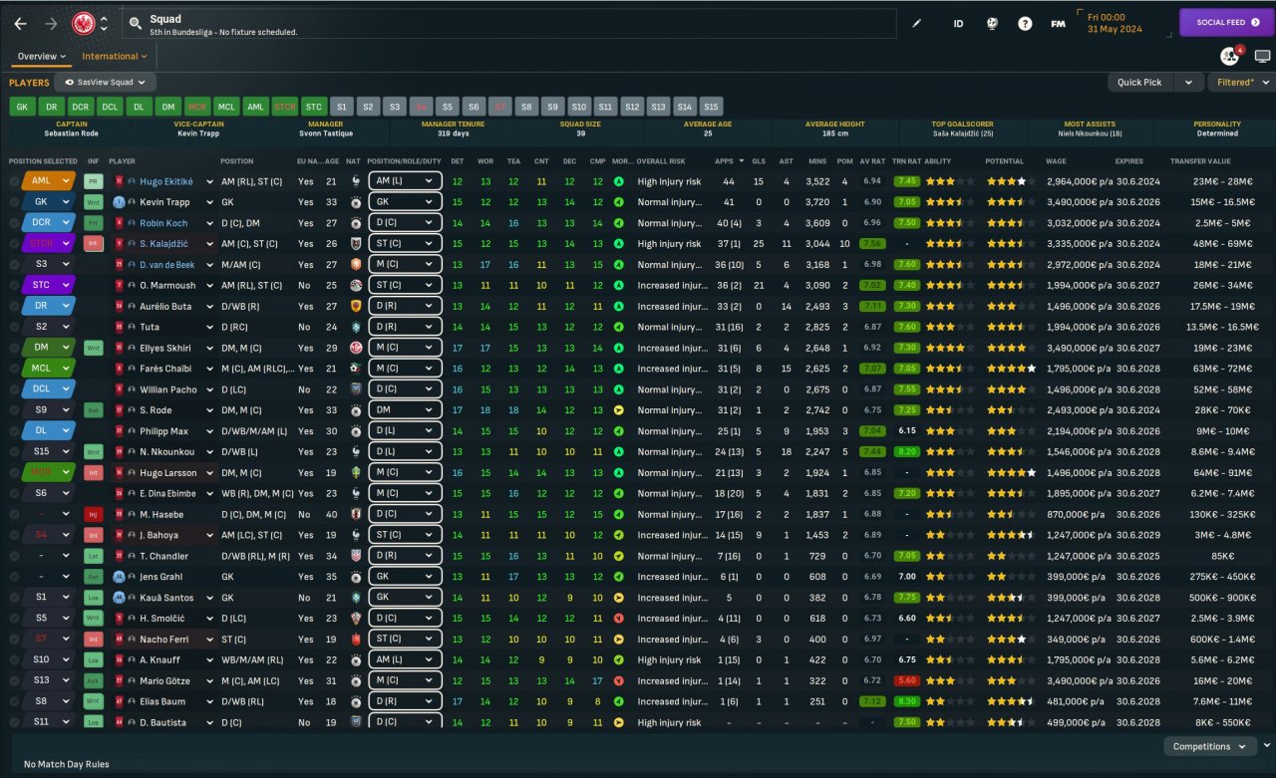Click Hugo Ekitiké's nationality flag icon
This screenshot has width=1276, height=778.
[354, 181]
